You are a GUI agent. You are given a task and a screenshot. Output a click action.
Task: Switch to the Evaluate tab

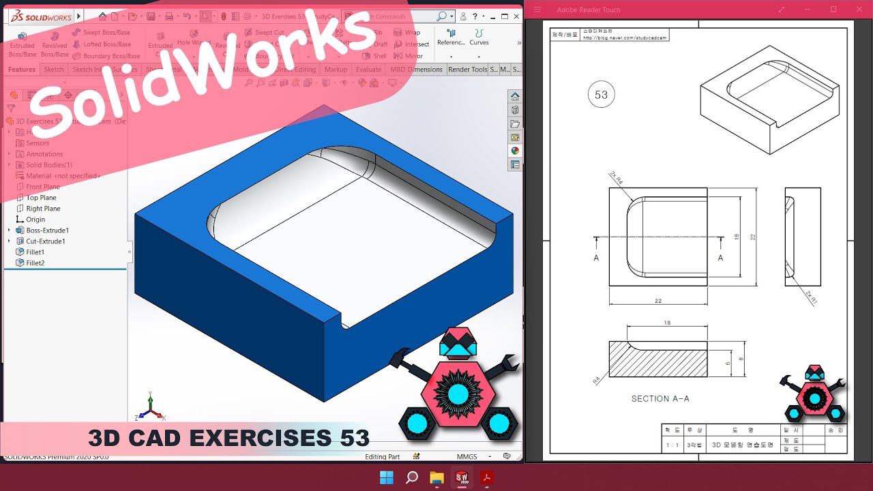click(368, 70)
